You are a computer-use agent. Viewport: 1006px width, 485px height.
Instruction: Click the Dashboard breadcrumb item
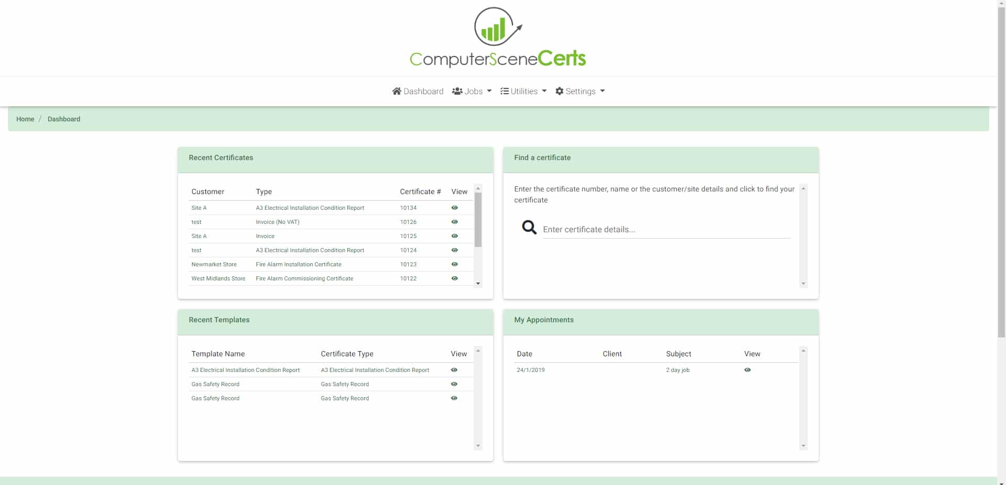point(64,119)
